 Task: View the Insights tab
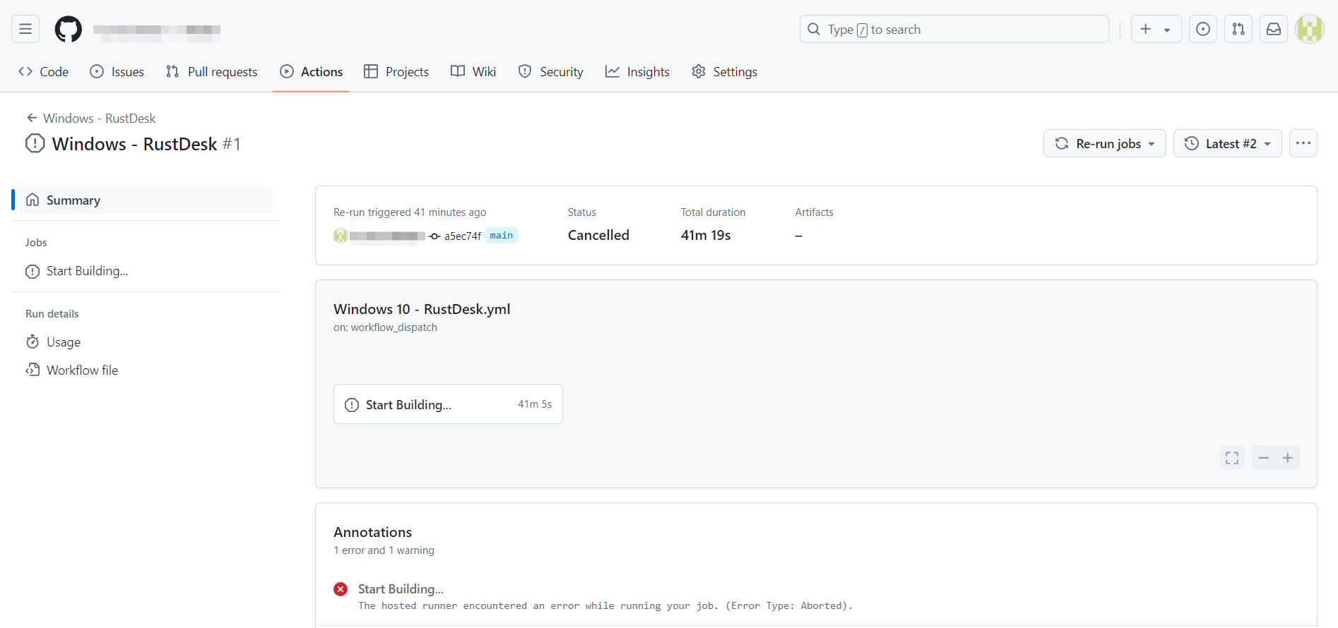tap(637, 71)
